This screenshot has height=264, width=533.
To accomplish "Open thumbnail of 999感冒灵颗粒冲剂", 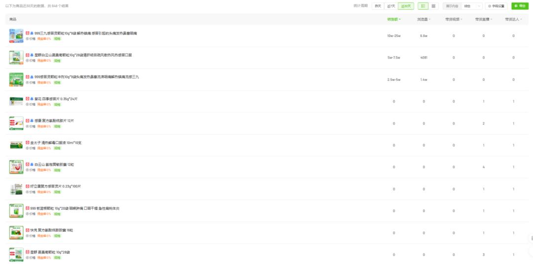I will click(16, 79).
